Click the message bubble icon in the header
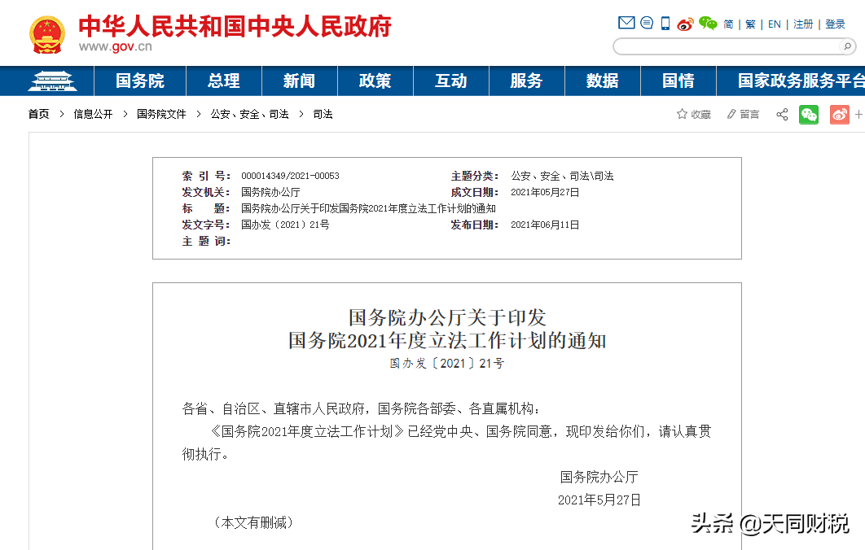This screenshot has width=865, height=550. [645, 23]
